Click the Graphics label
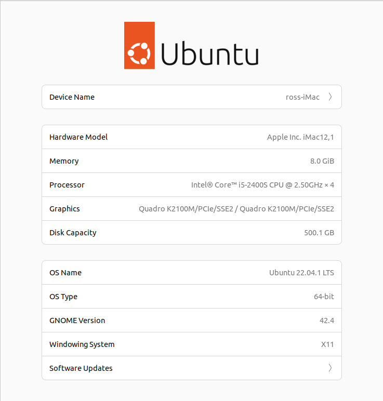This screenshot has height=401, width=383. 64,209
